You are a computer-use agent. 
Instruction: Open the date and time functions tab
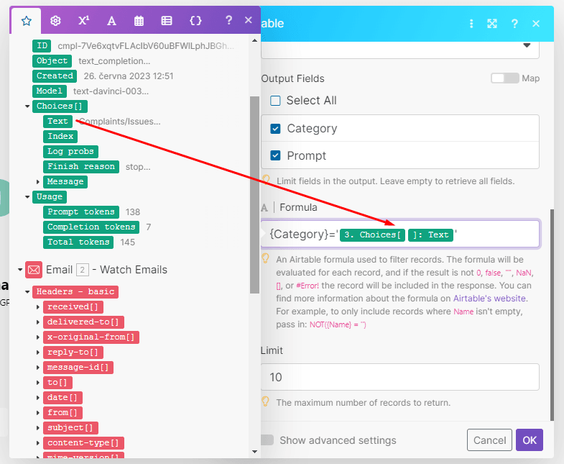pos(139,21)
